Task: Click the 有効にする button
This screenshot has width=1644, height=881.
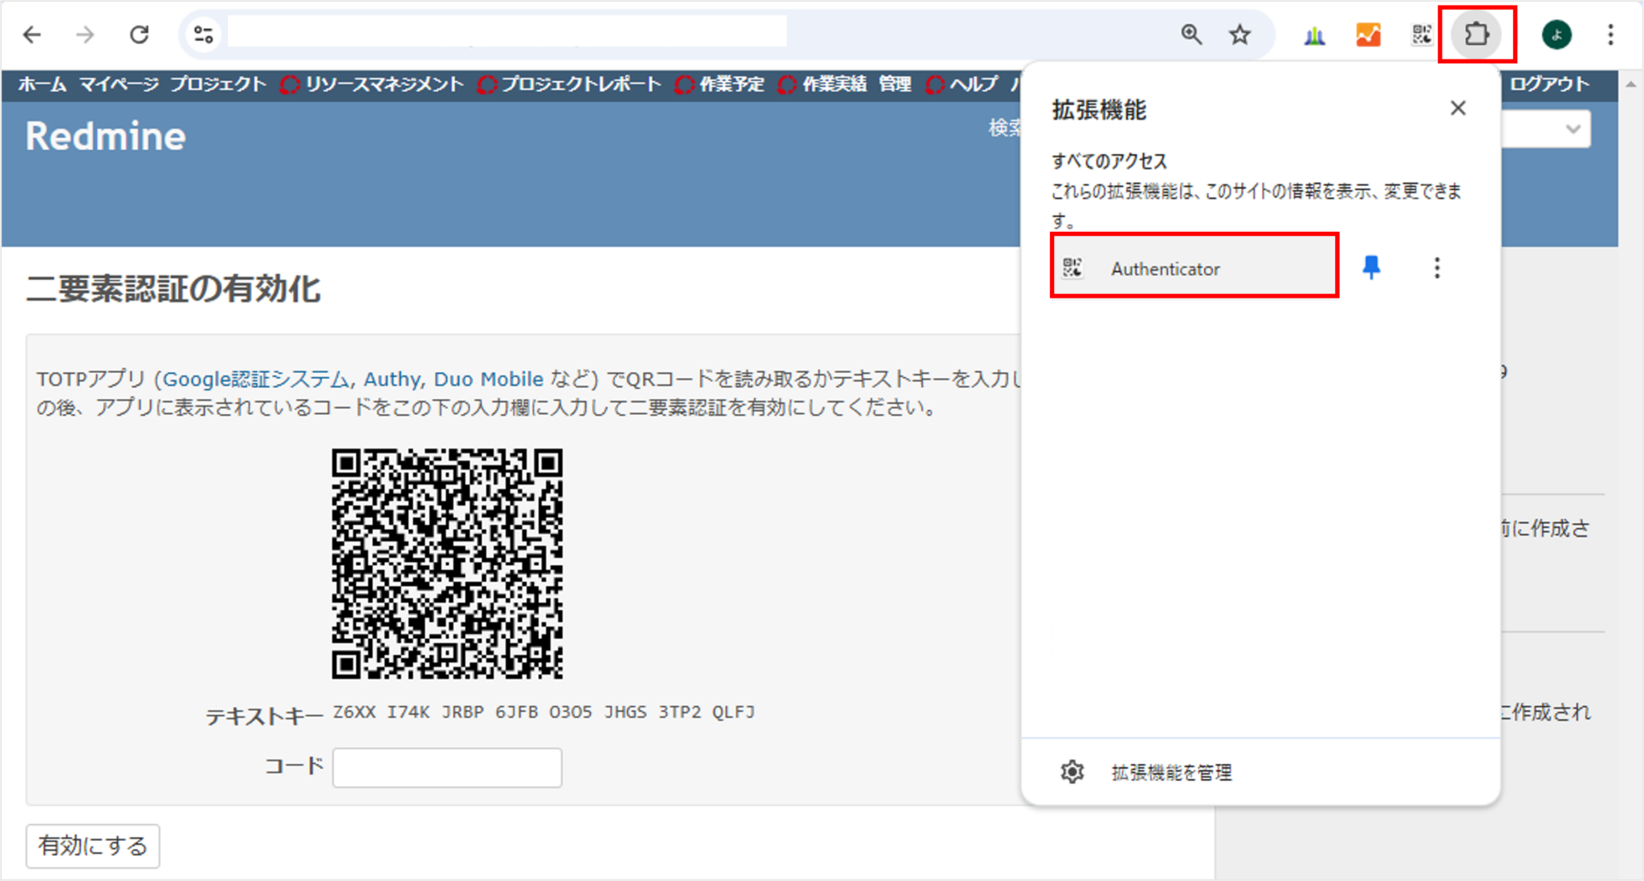Action: click(x=92, y=846)
